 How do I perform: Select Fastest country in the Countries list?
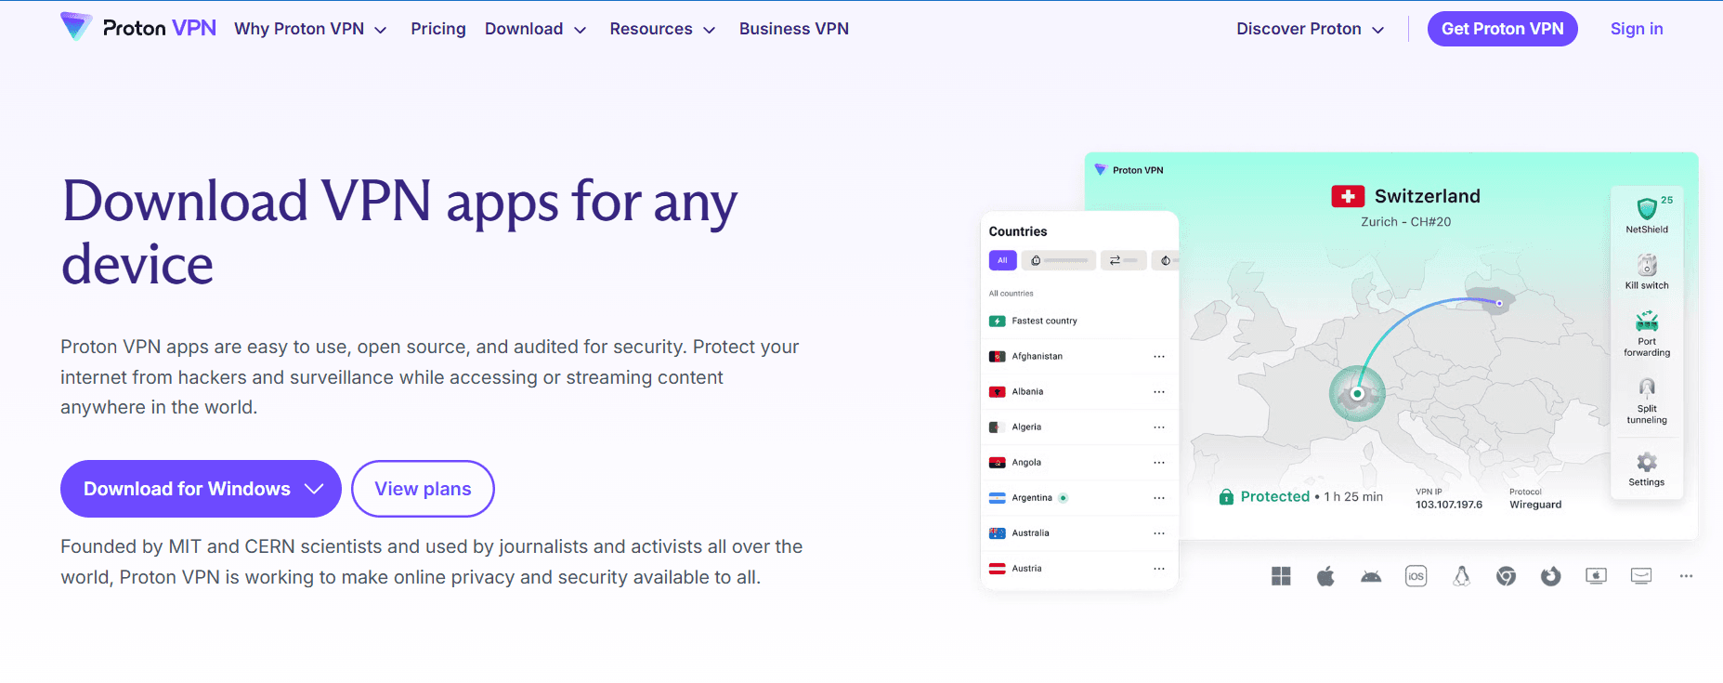pos(1044,322)
